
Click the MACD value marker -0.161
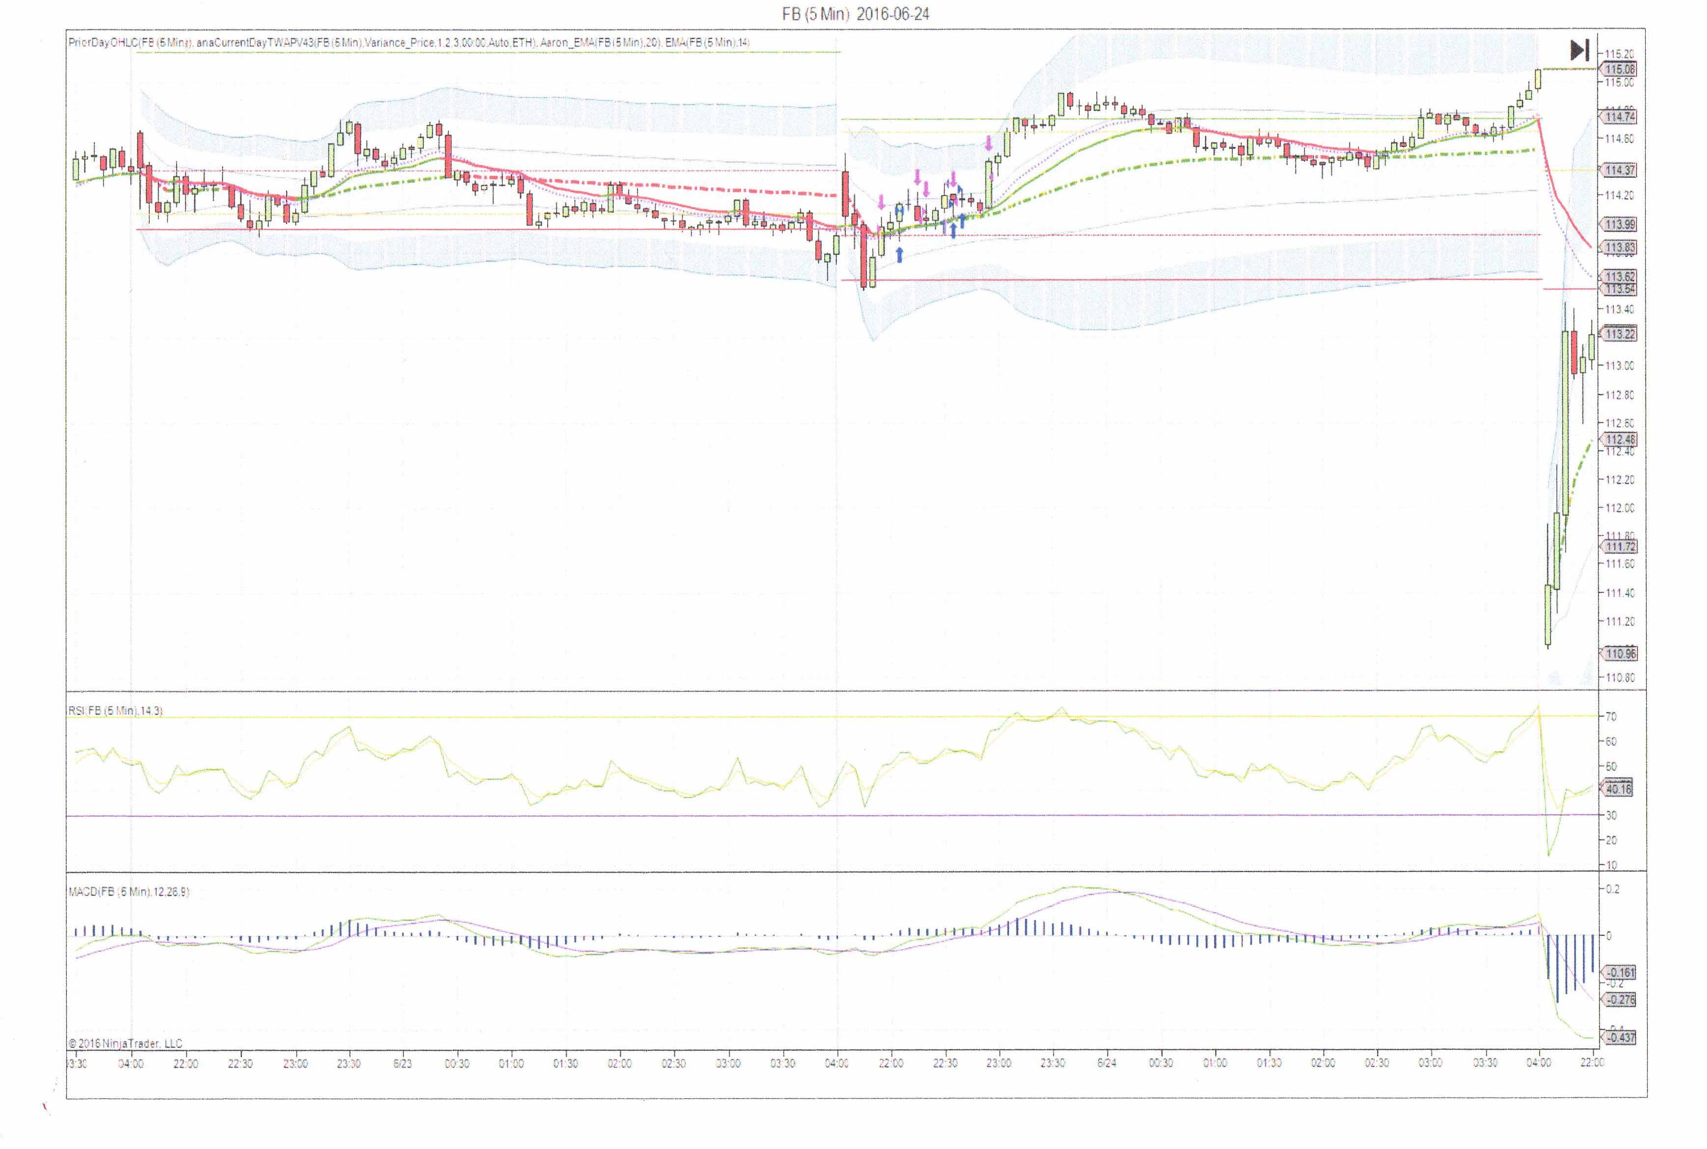(1619, 973)
